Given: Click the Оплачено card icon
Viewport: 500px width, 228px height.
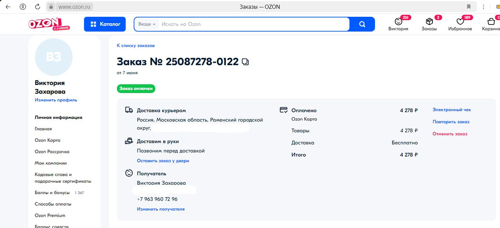Looking at the screenshot, I should click(x=284, y=110).
